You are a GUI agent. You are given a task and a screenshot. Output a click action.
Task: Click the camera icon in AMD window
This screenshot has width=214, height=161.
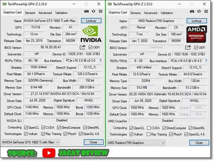[x=192, y=11]
